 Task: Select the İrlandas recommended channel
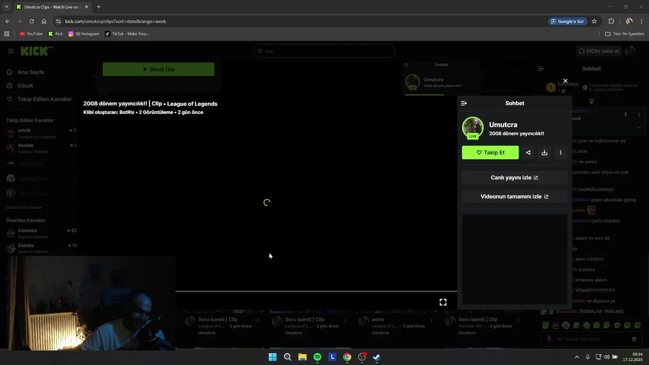point(41,233)
